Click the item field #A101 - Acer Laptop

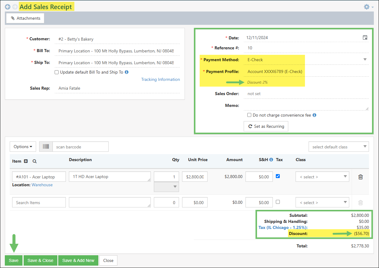point(39,177)
